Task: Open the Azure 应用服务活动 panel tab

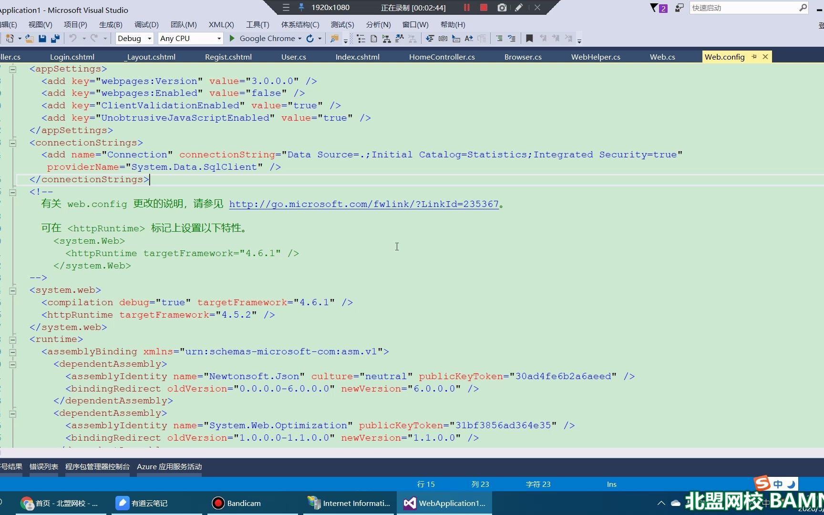Action: pos(169,466)
